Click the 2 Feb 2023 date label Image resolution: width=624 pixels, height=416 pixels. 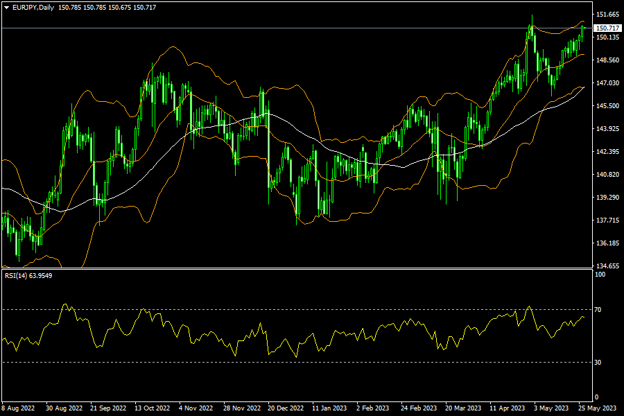point(372,408)
